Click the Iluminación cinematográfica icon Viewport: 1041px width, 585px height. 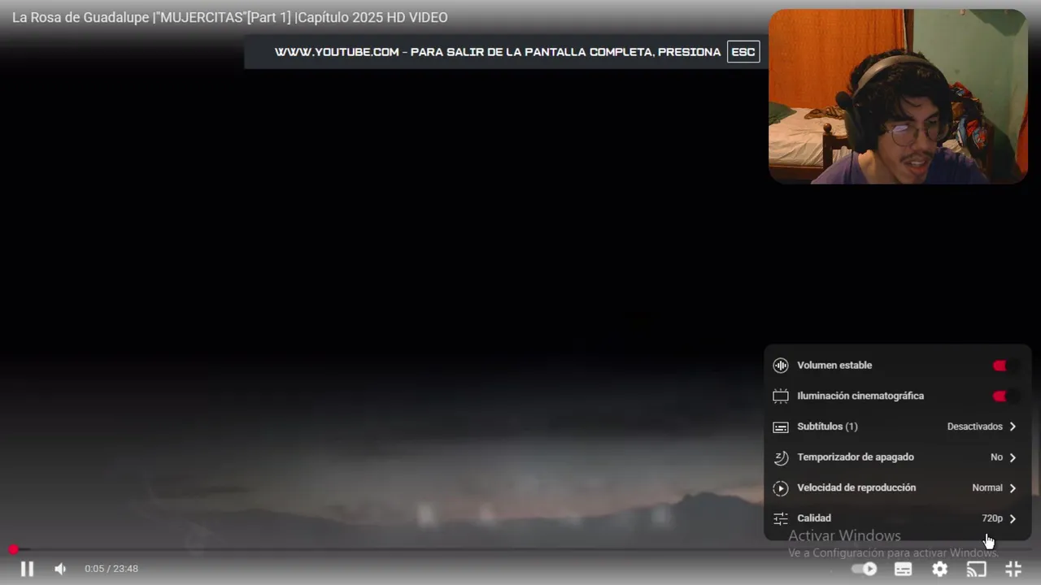[781, 396]
